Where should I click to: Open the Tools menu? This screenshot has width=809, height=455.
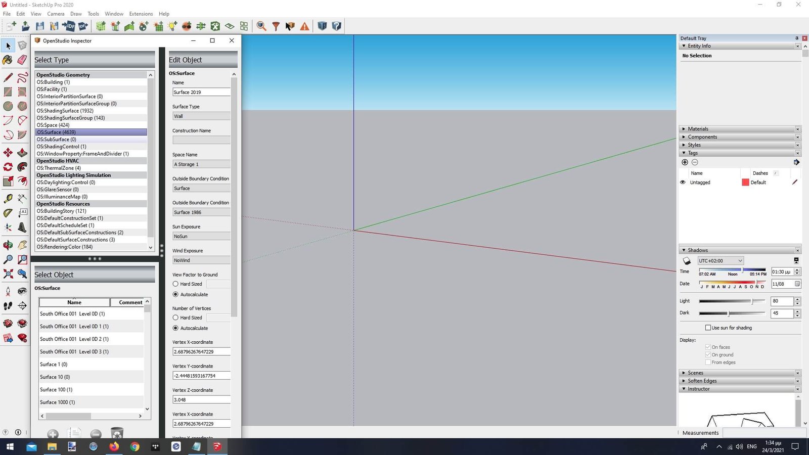pyautogui.click(x=93, y=14)
